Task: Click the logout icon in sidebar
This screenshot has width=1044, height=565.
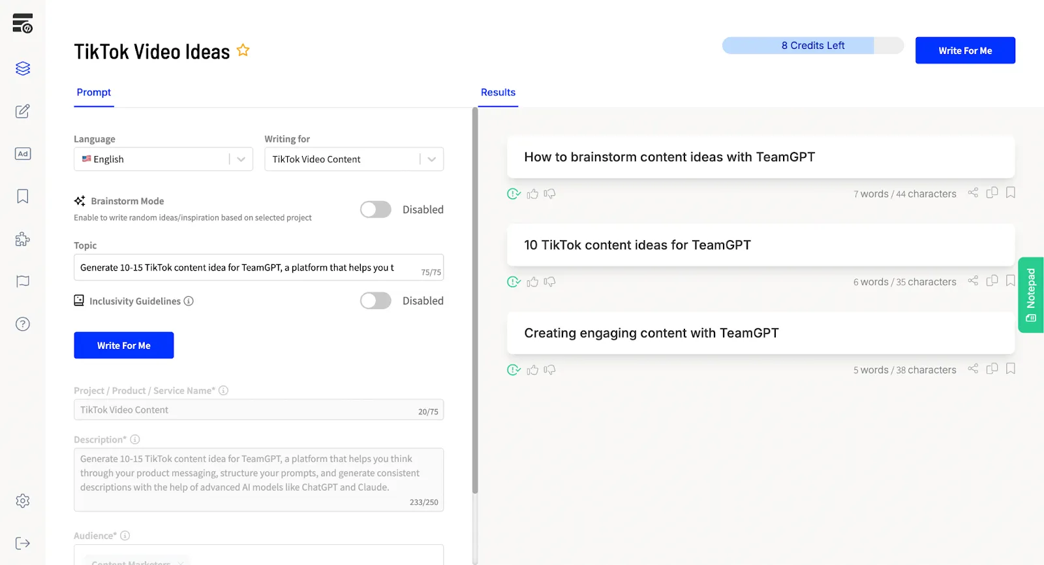Action: [x=23, y=543]
